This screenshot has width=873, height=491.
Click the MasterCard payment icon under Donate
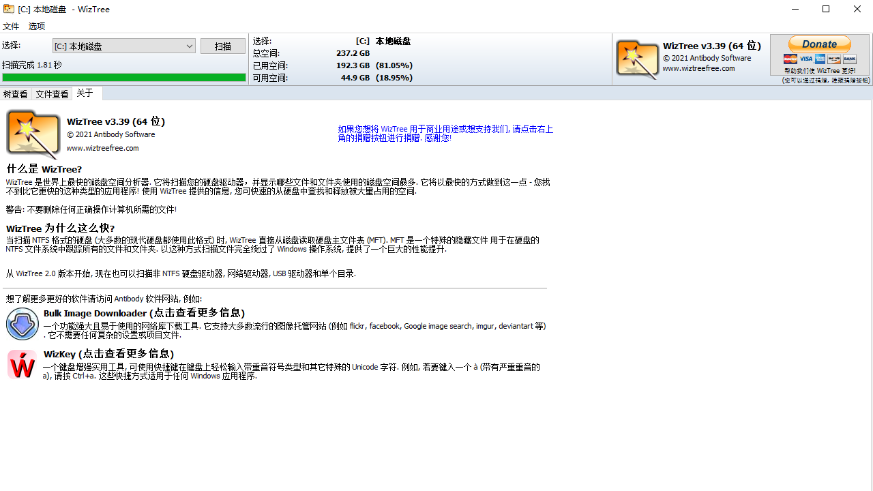(x=790, y=59)
